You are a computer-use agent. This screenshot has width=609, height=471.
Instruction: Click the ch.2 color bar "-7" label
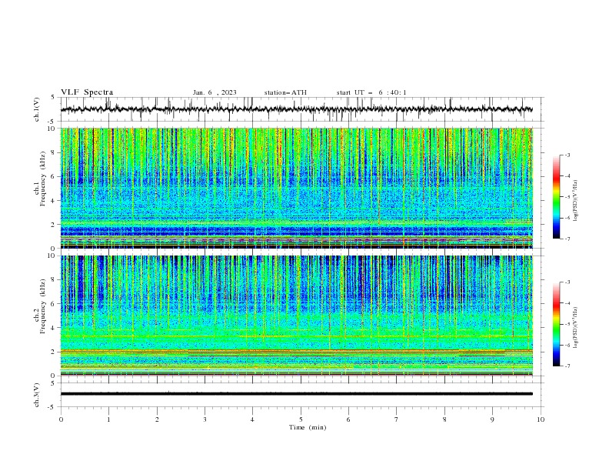tap(567, 366)
